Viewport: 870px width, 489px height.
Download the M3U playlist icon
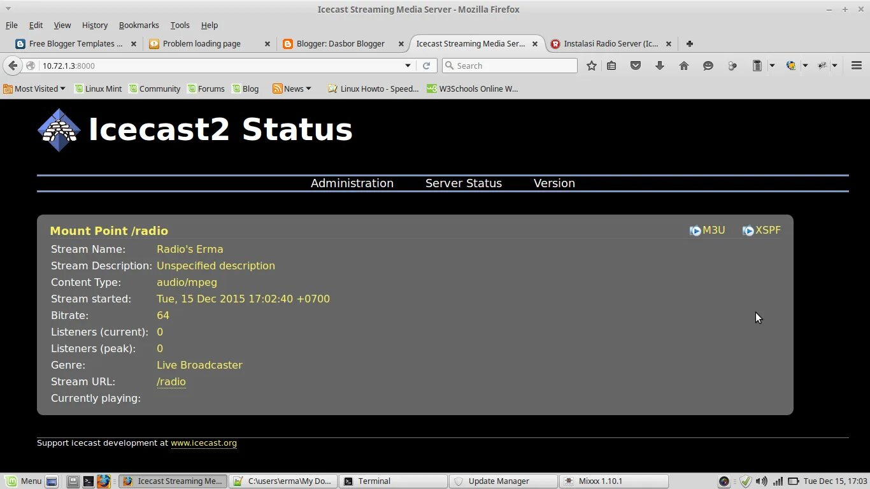point(695,230)
